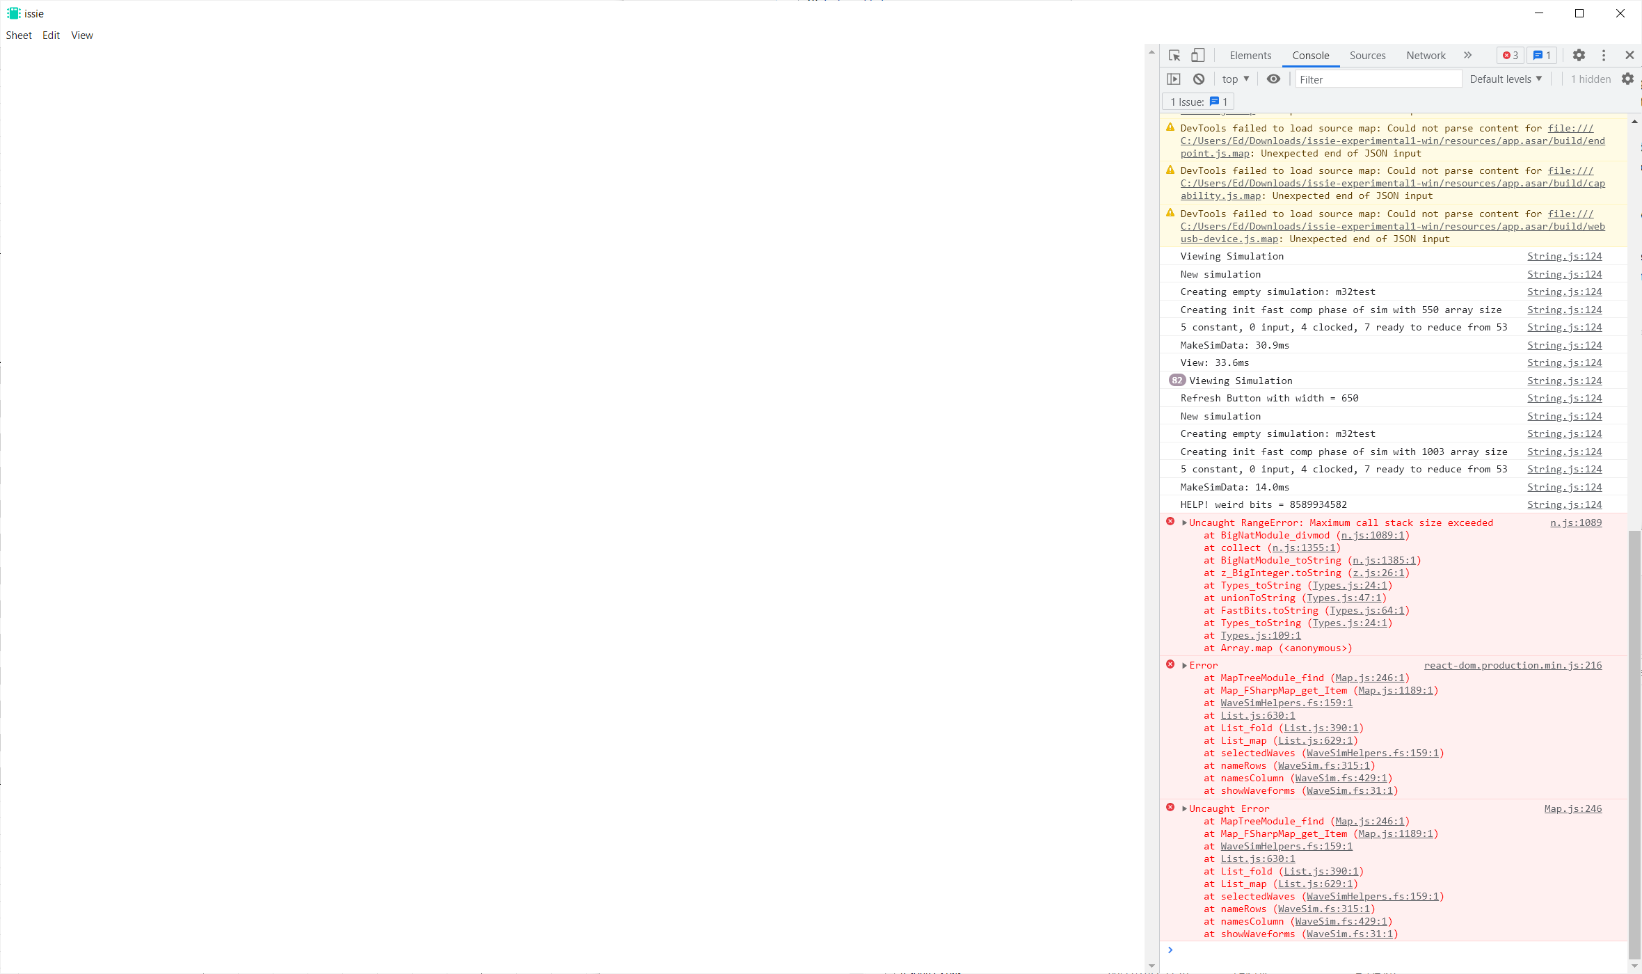
Task: Open the top execution context dropdown
Action: click(x=1234, y=79)
